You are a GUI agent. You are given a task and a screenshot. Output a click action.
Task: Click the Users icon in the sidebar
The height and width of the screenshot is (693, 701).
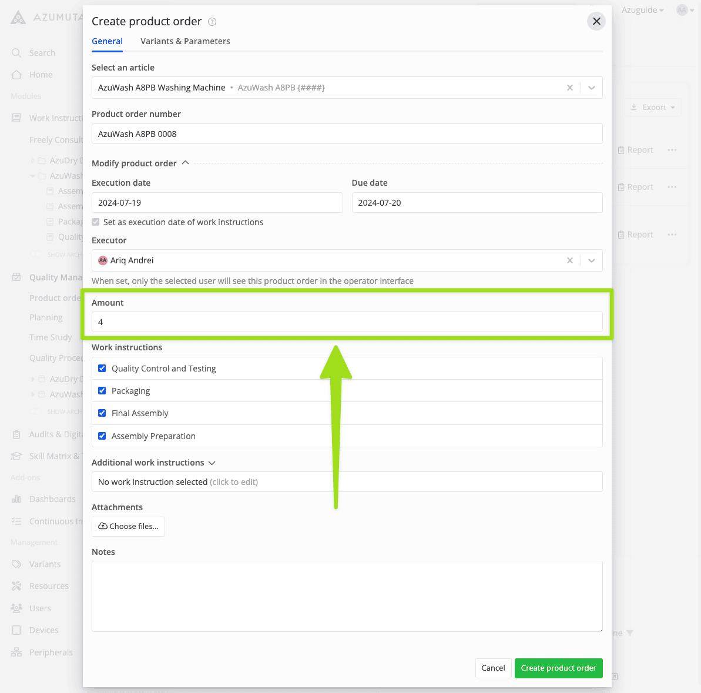tap(16, 608)
